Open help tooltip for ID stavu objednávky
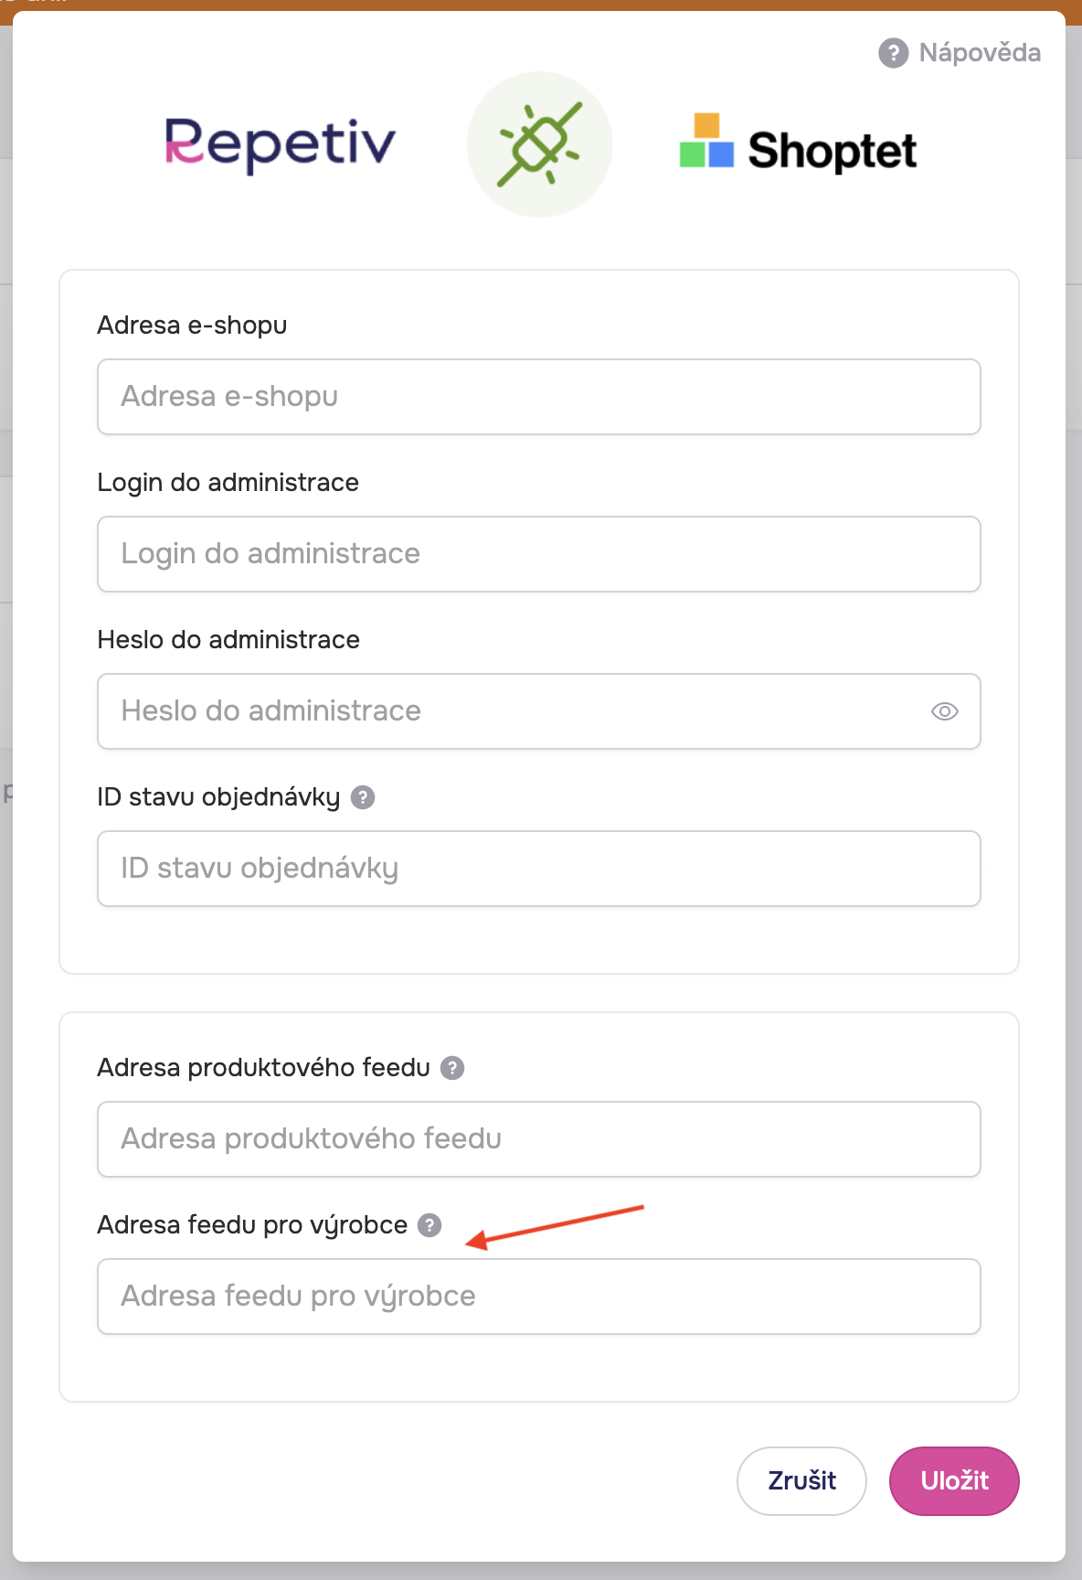The height and width of the screenshot is (1580, 1082). click(363, 797)
